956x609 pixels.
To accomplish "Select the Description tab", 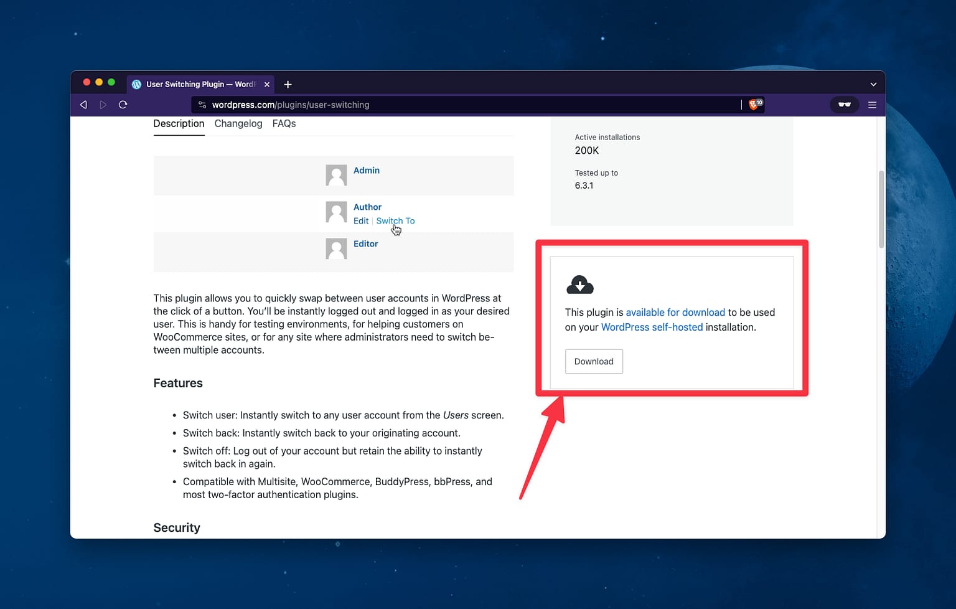I will tap(179, 124).
